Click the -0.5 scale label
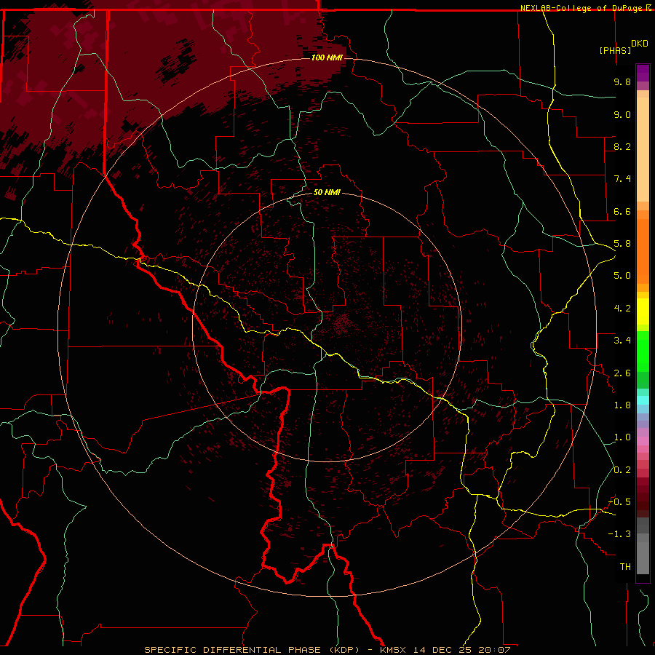 coord(619,501)
